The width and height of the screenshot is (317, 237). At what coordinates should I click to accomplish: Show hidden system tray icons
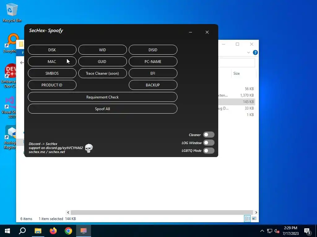pos(262,231)
